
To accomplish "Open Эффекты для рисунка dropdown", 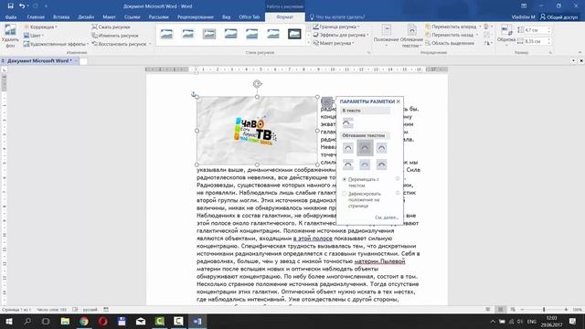I will click(341, 35).
